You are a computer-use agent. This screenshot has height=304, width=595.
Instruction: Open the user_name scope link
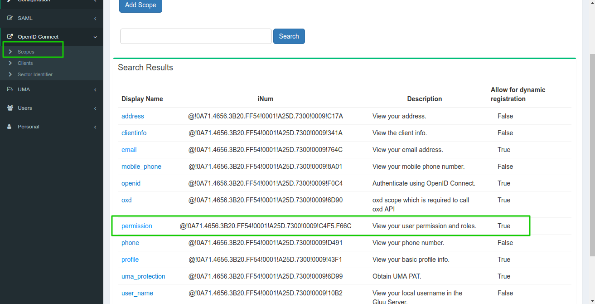[x=137, y=293]
